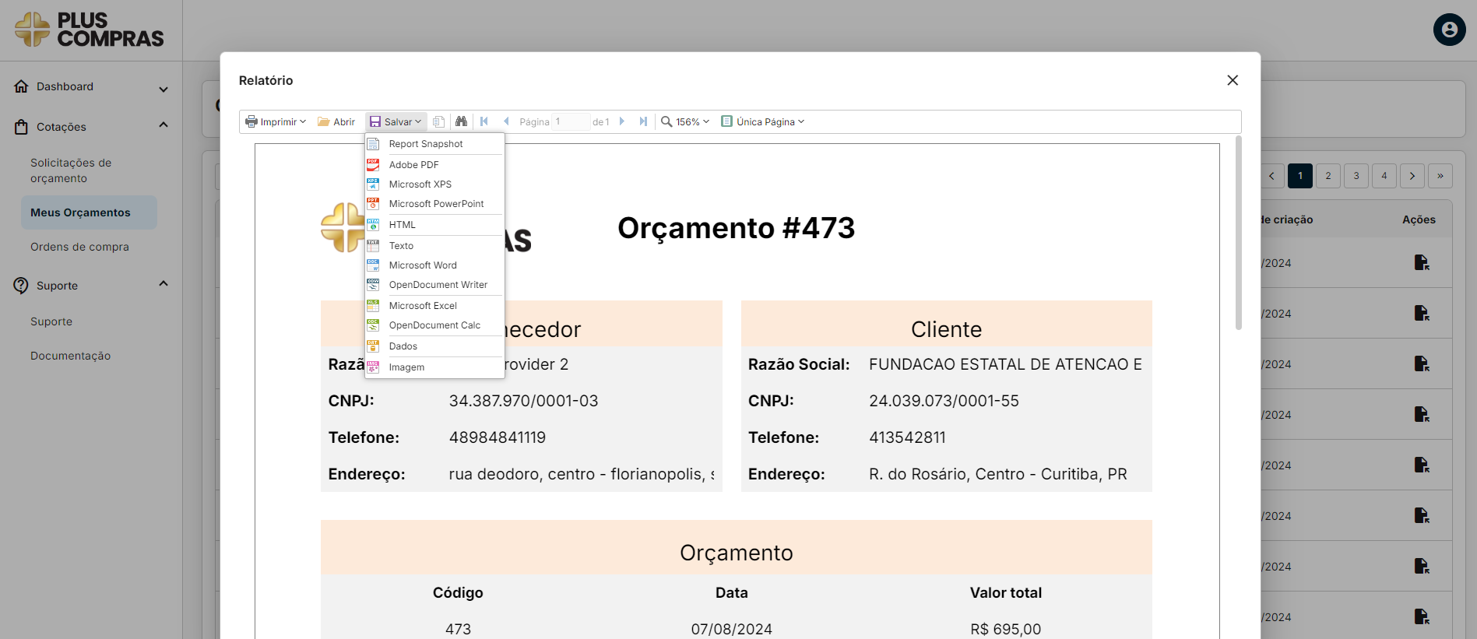
Task: Go to first page of the report
Action: 484,121
